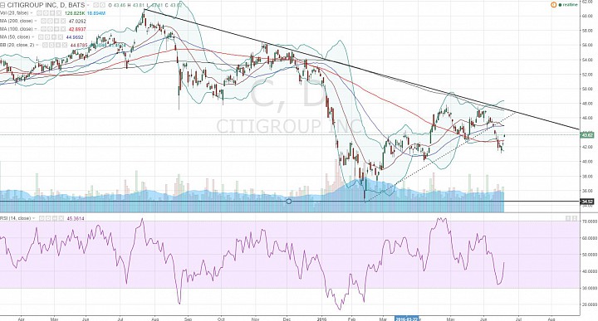Click the 43.62 current price label on axis
This screenshot has height=321, width=598.
point(587,135)
